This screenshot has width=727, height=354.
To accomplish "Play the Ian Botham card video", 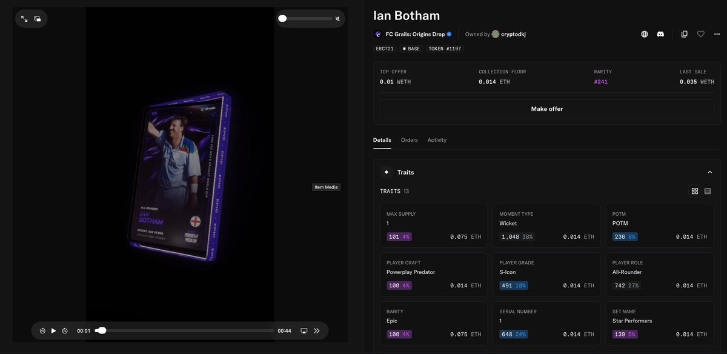I will pyautogui.click(x=53, y=331).
